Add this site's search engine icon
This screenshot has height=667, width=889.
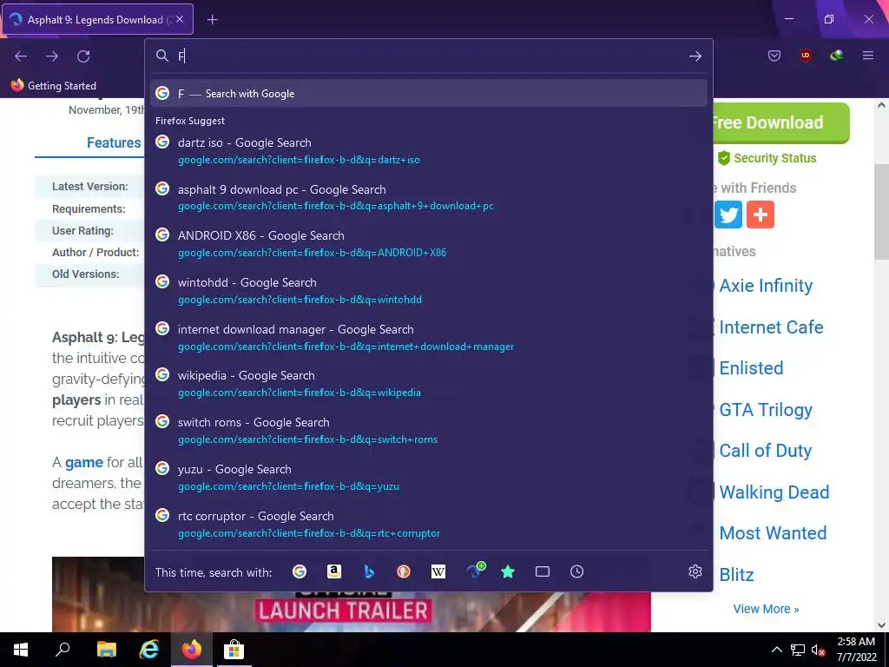pyautogui.click(x=475, y=571)
